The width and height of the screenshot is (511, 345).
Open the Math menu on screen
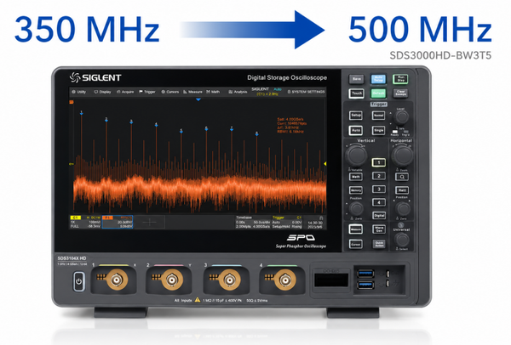point(213,92)
